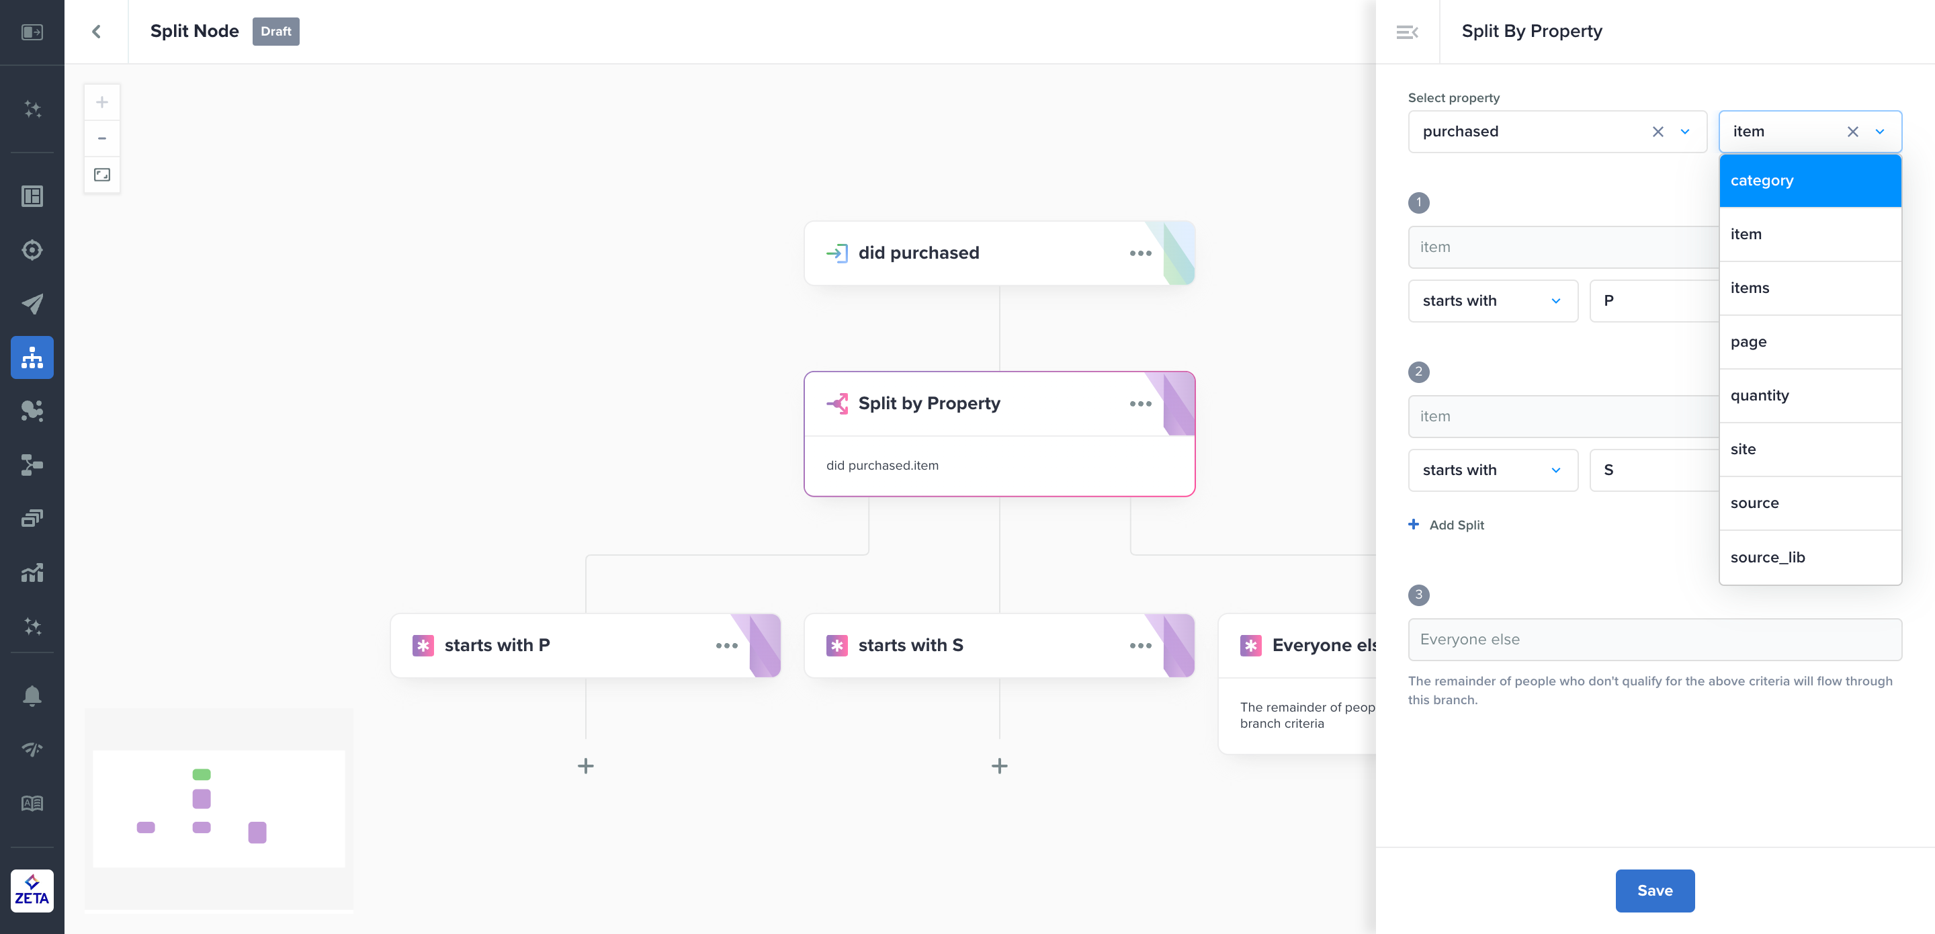Open the Zeta logo at sidebar bottom
1935x934 pixels.
point(32,890)
